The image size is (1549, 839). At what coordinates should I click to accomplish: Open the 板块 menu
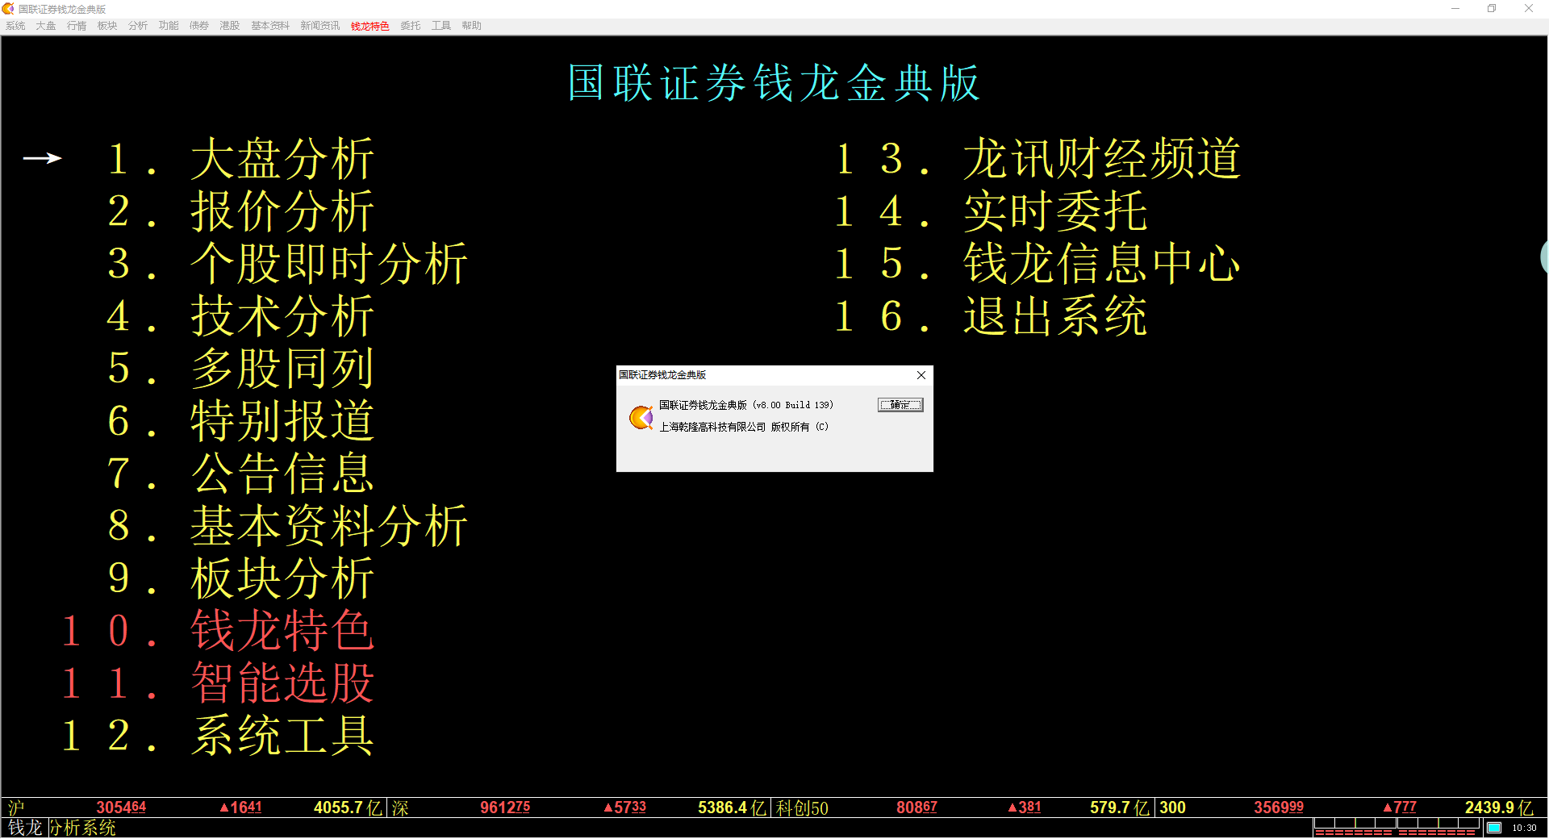pyautogui.click(x=107, y=26)
